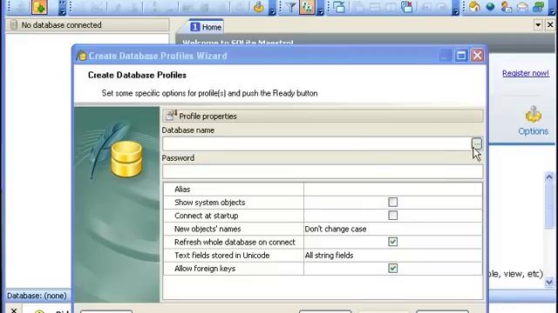Screen dimensions: 558x313
Task: Open the New objects' names value Don't change case
Action: pos(393,229)
